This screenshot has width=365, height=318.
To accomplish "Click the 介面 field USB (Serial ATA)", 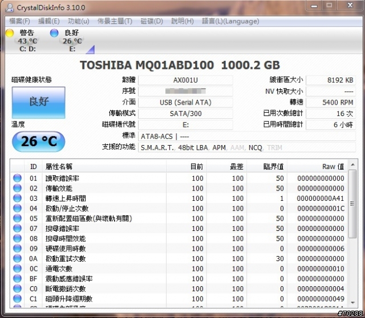I will [x=185, y=102].
